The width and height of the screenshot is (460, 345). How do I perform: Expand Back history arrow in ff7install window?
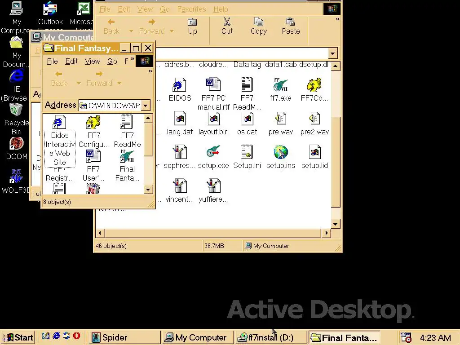[131, 31]
